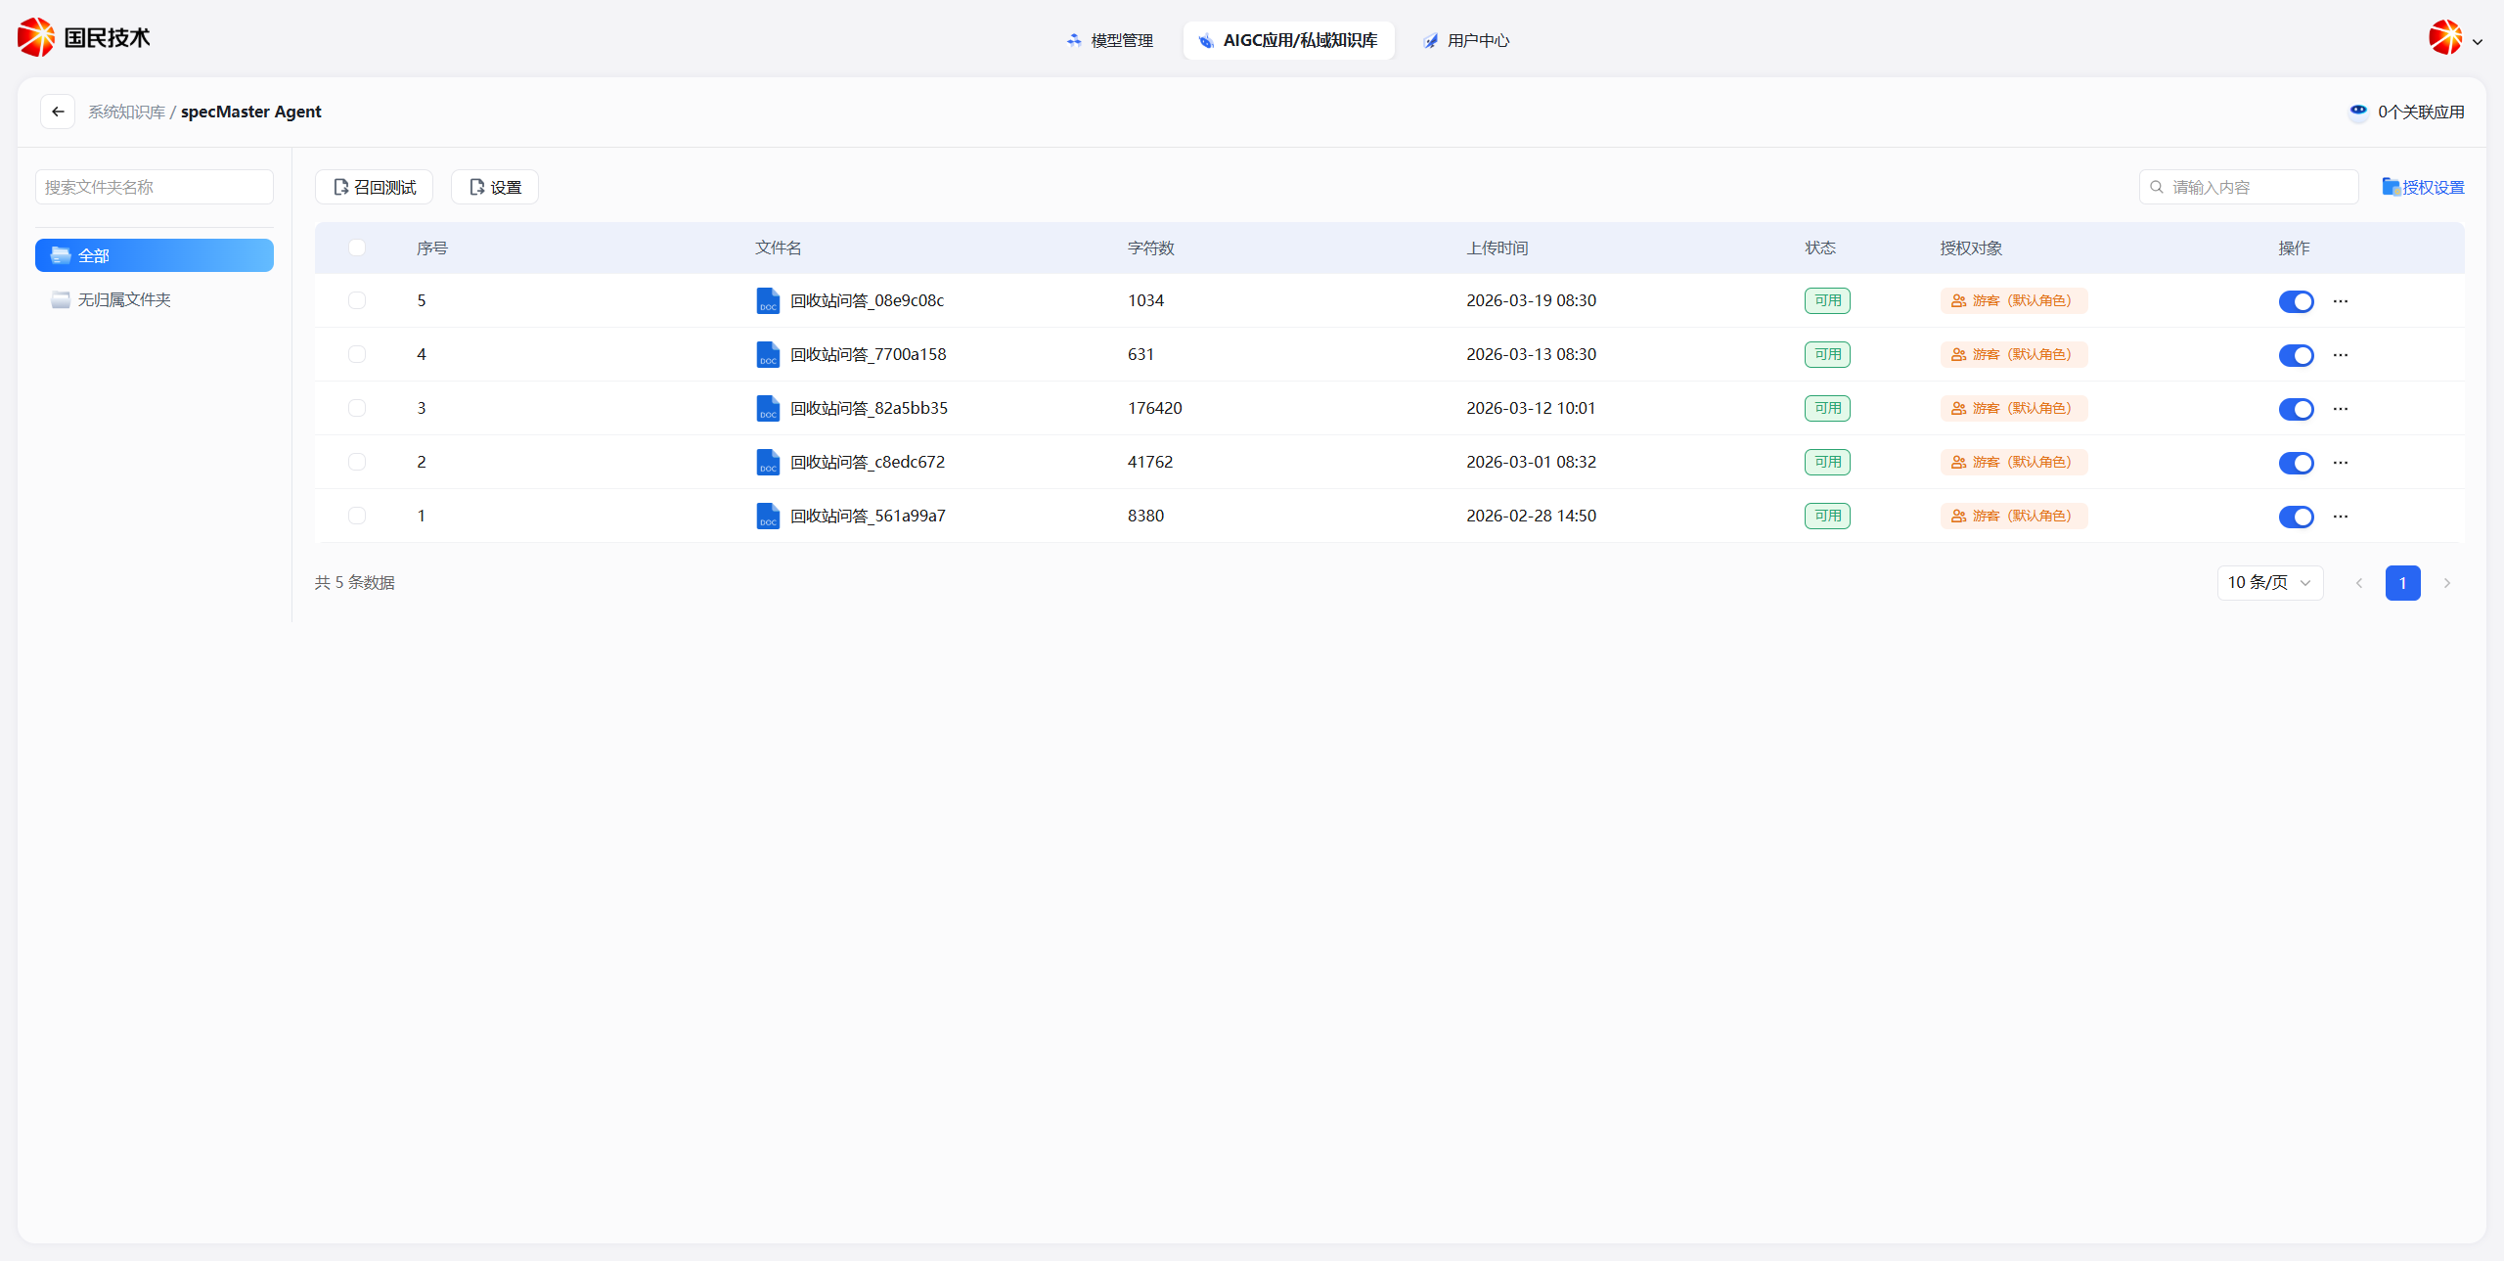The image size is (2504, 1261).
Task: Click the 国民技术 logo icon
Action: click(36, 38)
